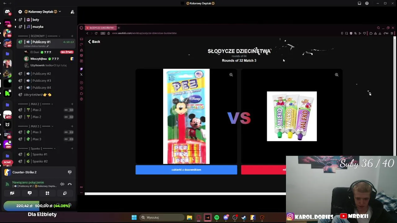The image size is (397, 223).
Task: Open the invite people icon in server header
Action: [72, 12]
